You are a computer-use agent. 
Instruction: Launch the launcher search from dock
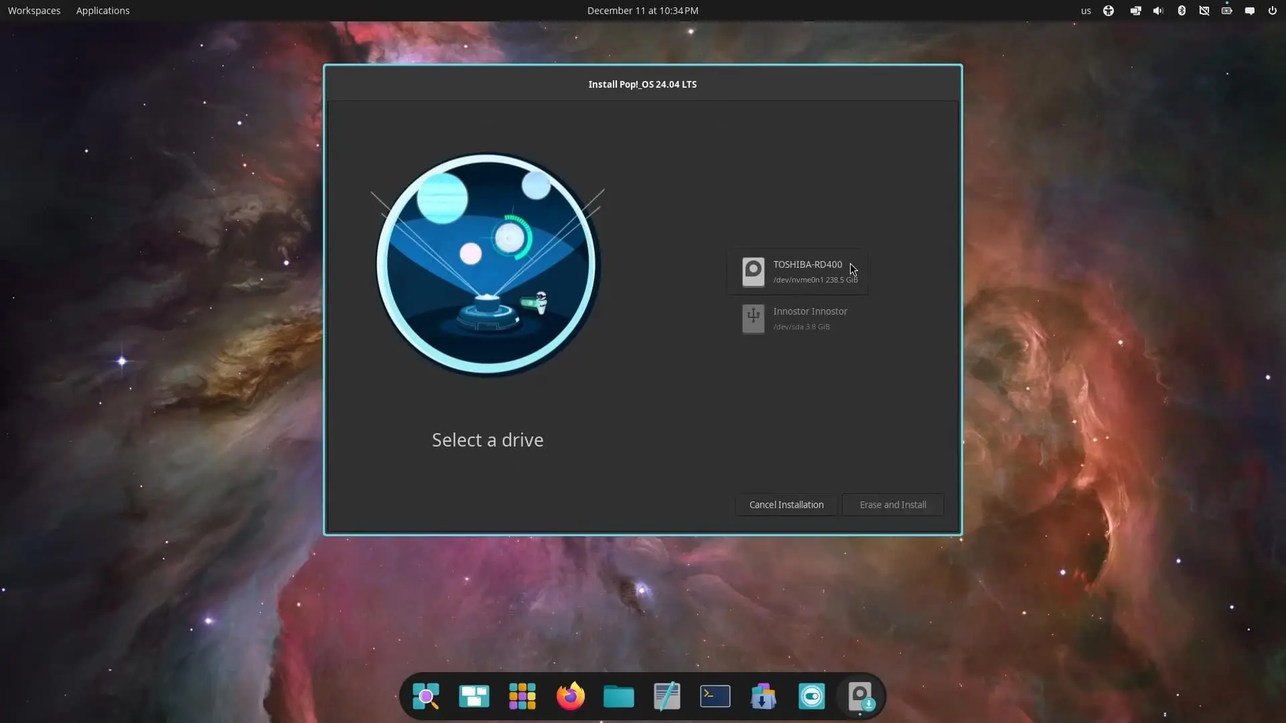click(x=426, y=696)
